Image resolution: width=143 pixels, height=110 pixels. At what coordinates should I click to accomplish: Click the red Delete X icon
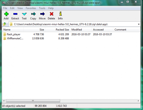click(x=52, y=14)
